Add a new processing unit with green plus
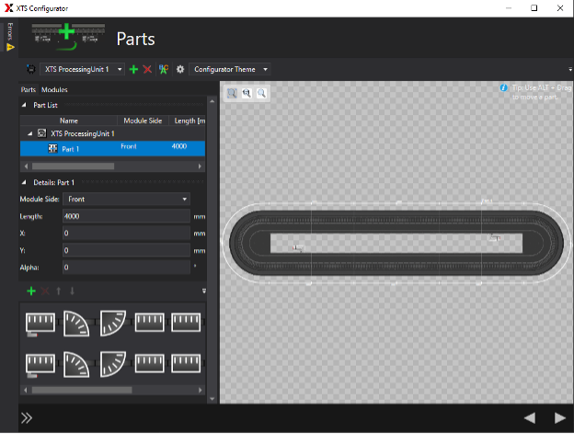Image resolution: width=574 pixels, height=434 pixels. [x=133, y=69]
